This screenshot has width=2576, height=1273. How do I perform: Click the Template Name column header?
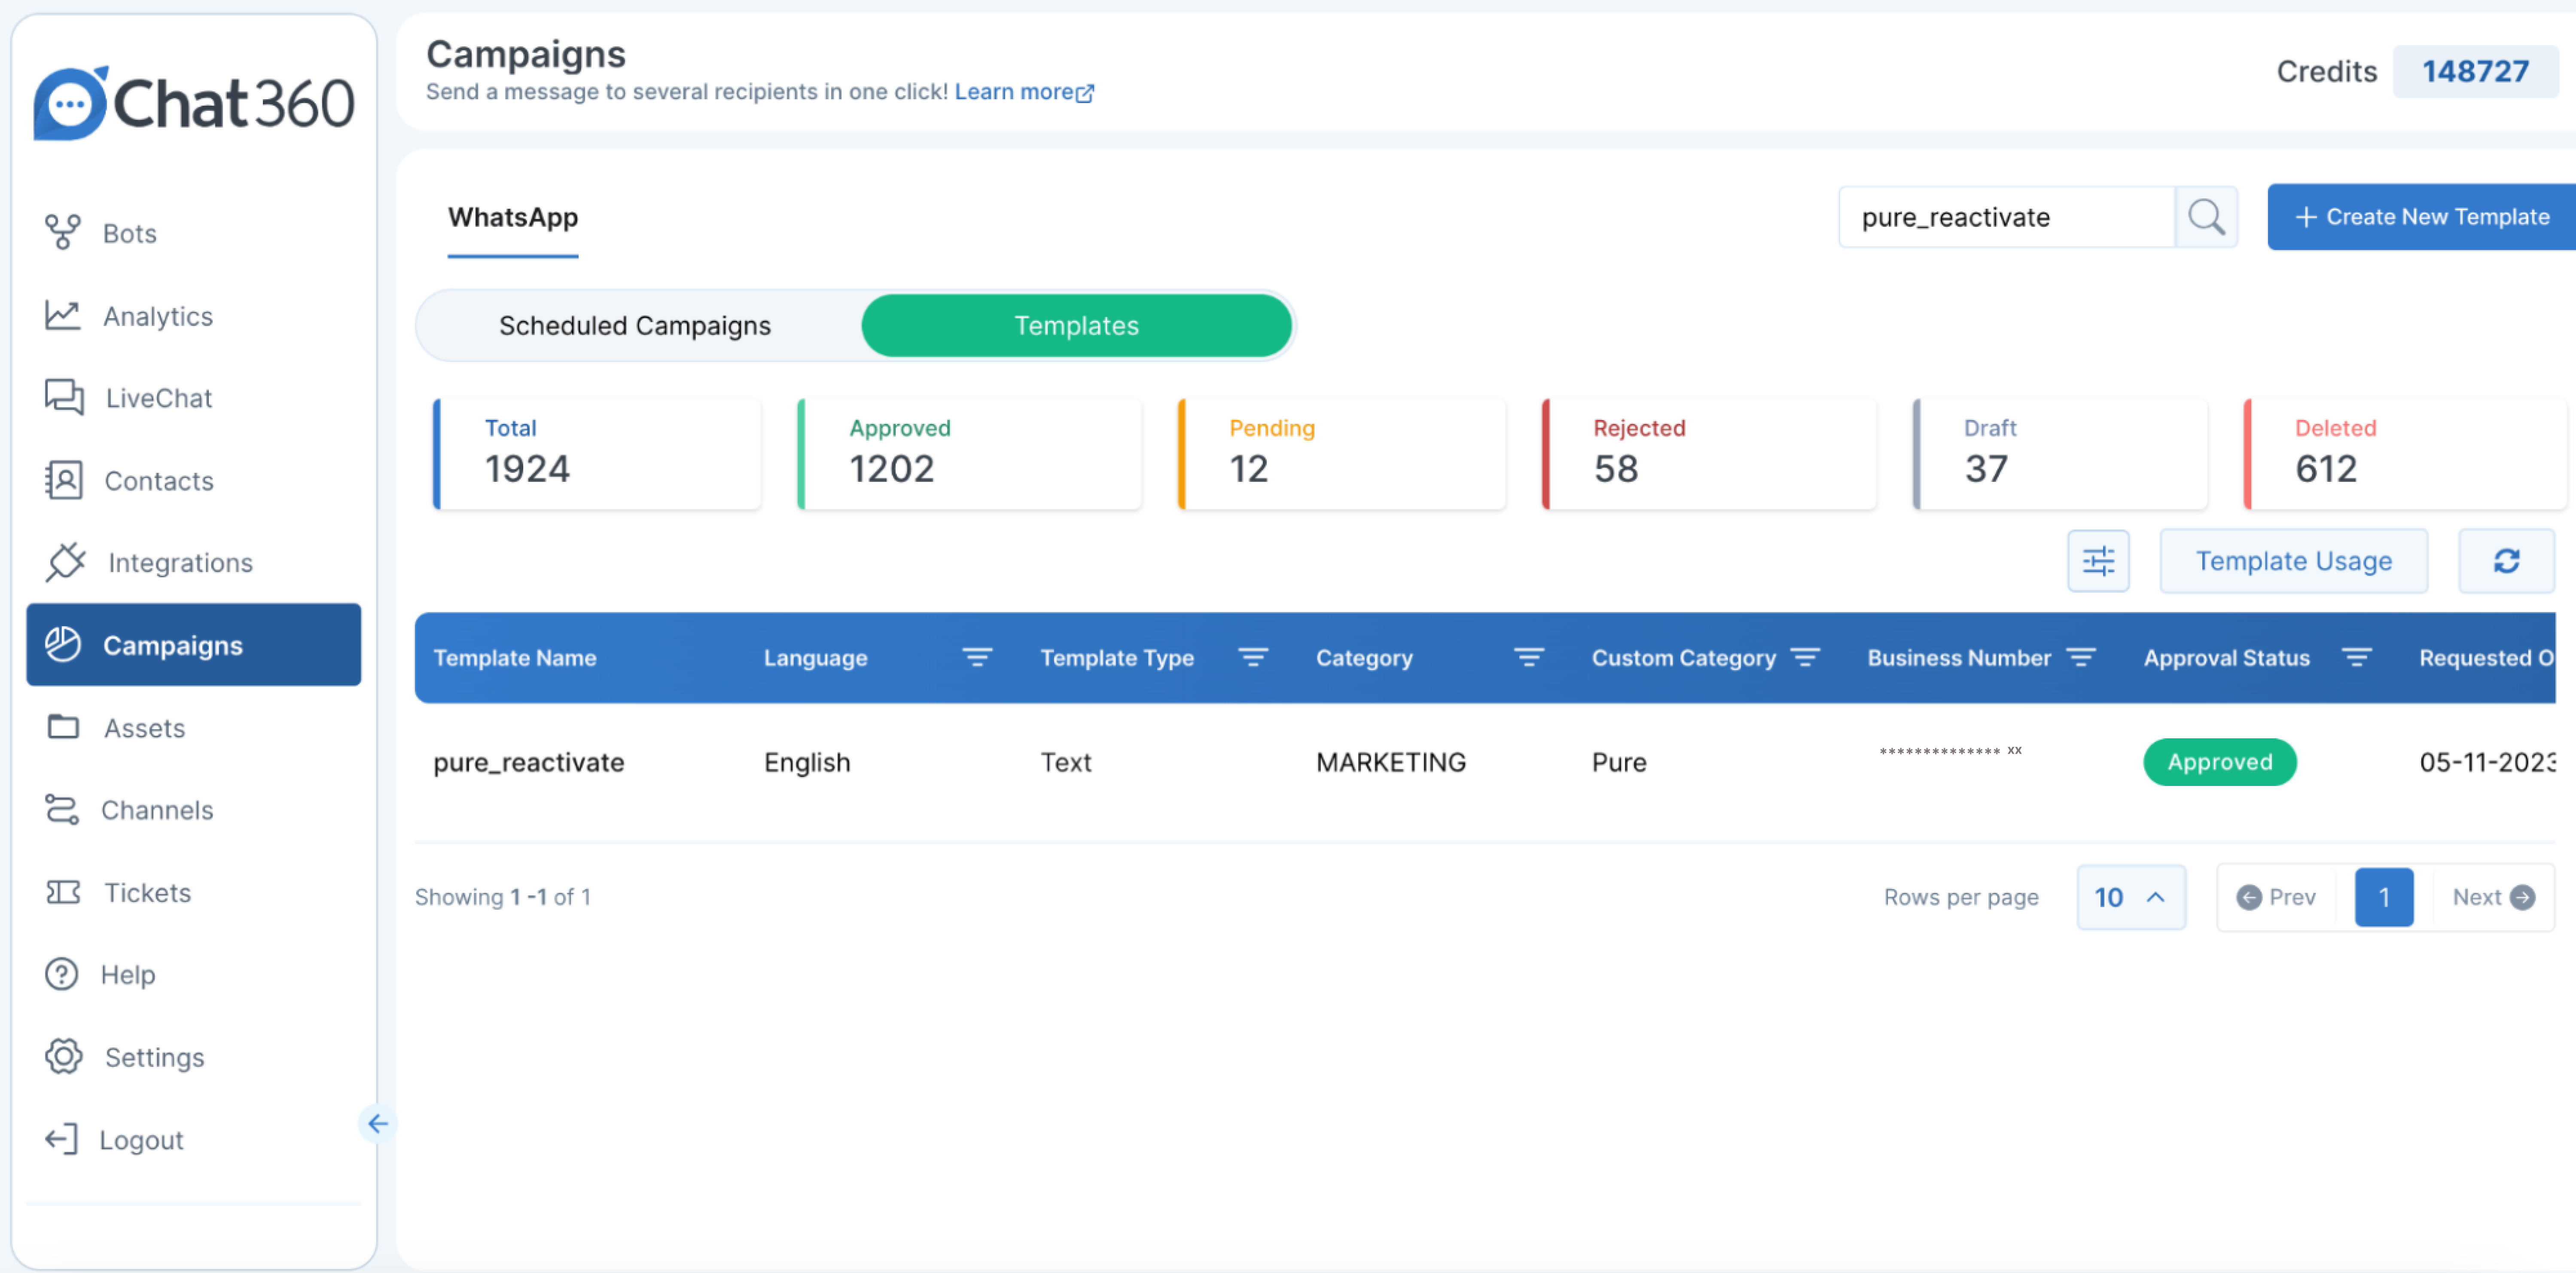514,657
